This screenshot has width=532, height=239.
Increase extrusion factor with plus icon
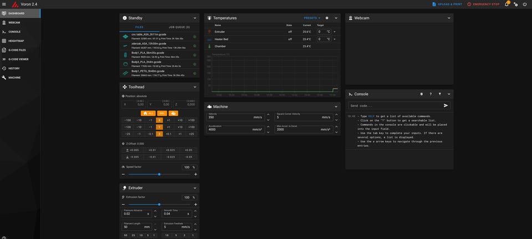coord(196,205)
